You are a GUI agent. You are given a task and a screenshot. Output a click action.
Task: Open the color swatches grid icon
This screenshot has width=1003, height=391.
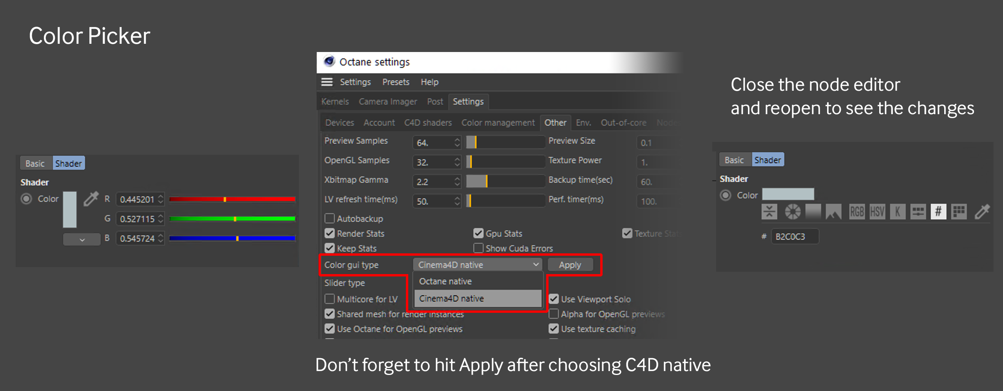(x=959, y=212)
